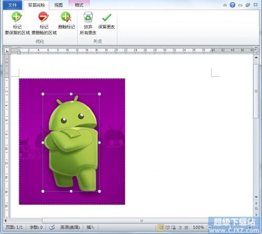Switch to Outline view
Screen dimensions: 262x234
point(180,228)
